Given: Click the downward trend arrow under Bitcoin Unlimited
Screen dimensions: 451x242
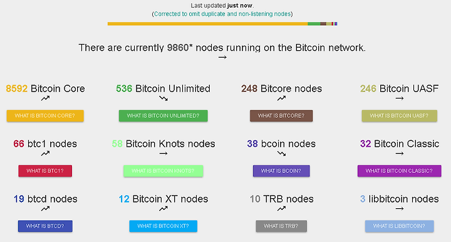Looking at the screenshot, I should click(x=163, y=98).
